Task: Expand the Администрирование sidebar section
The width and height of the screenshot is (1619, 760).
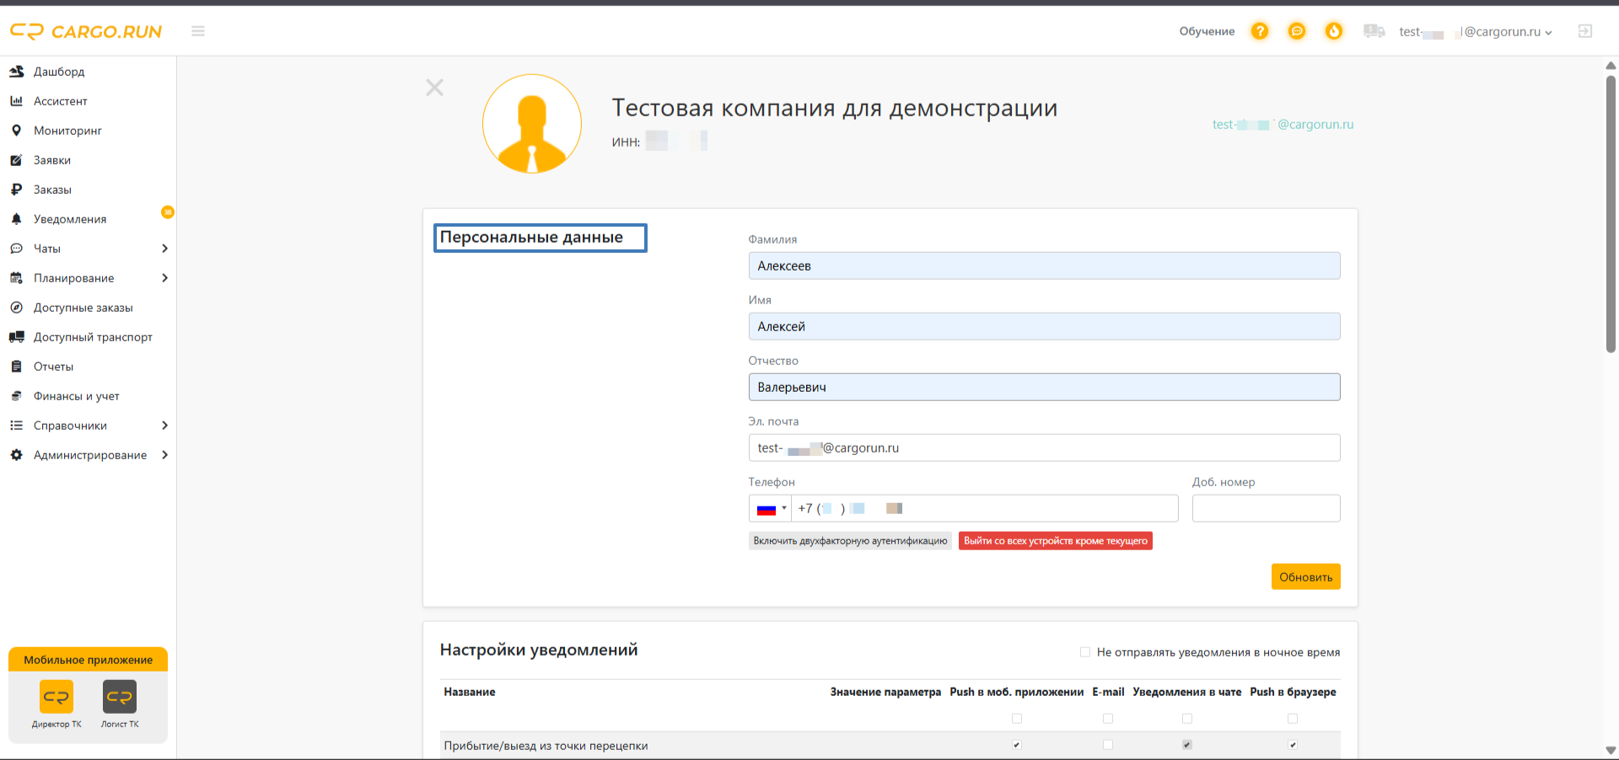Action: pos(164,455)
